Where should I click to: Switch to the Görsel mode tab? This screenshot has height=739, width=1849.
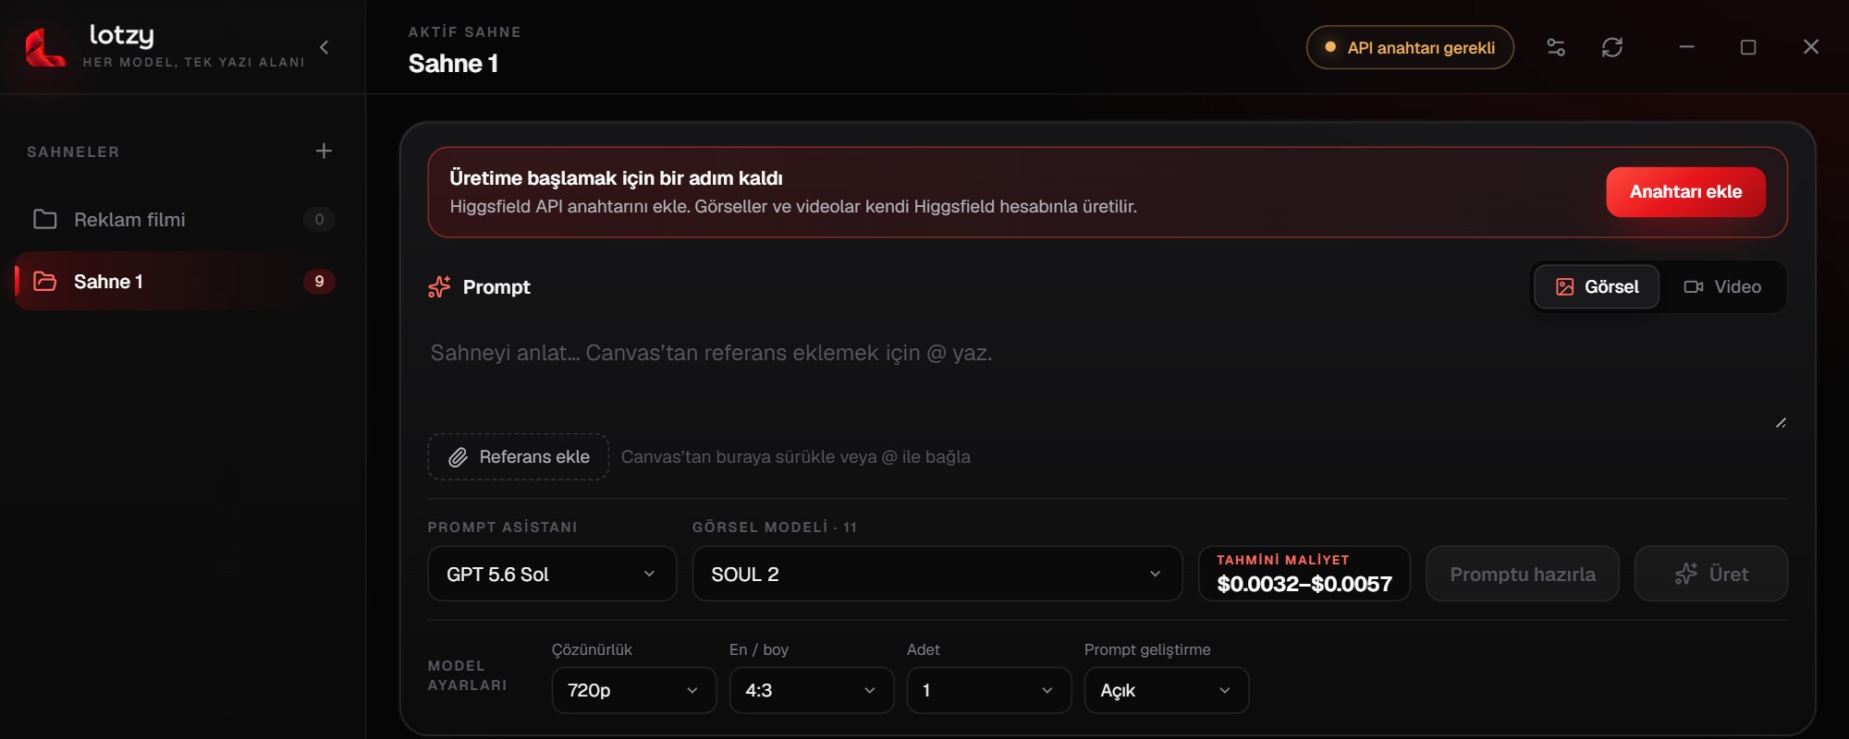coord(1597,286)
